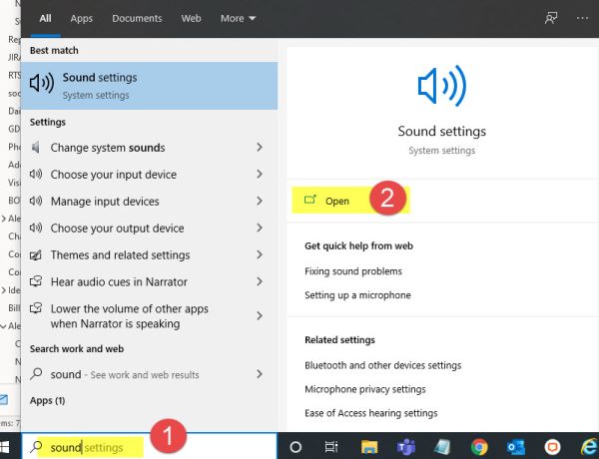The width and height of the screenshot is (599, 459).
Task: Click the search feedback icon
Action: pos(549,18)
